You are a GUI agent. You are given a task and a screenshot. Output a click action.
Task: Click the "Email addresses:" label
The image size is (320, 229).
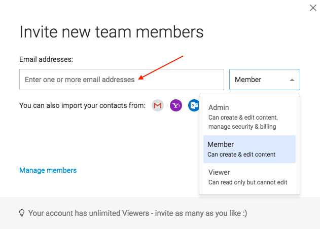(46, 59)
